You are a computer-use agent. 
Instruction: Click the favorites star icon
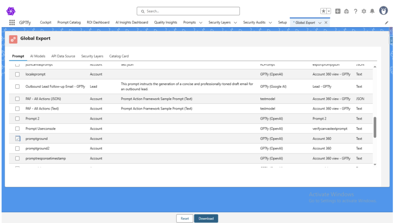(x=323, y=11)
